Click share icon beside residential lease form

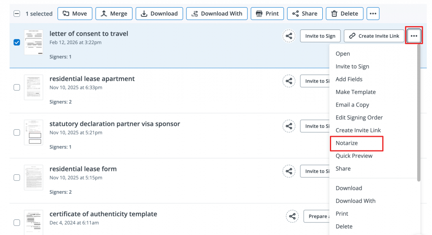pyautogui.click(x=289, y=171)
